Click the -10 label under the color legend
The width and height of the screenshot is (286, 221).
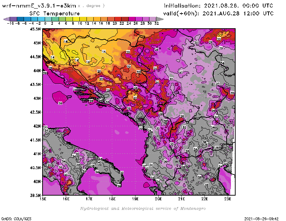[x=10, y=23]
